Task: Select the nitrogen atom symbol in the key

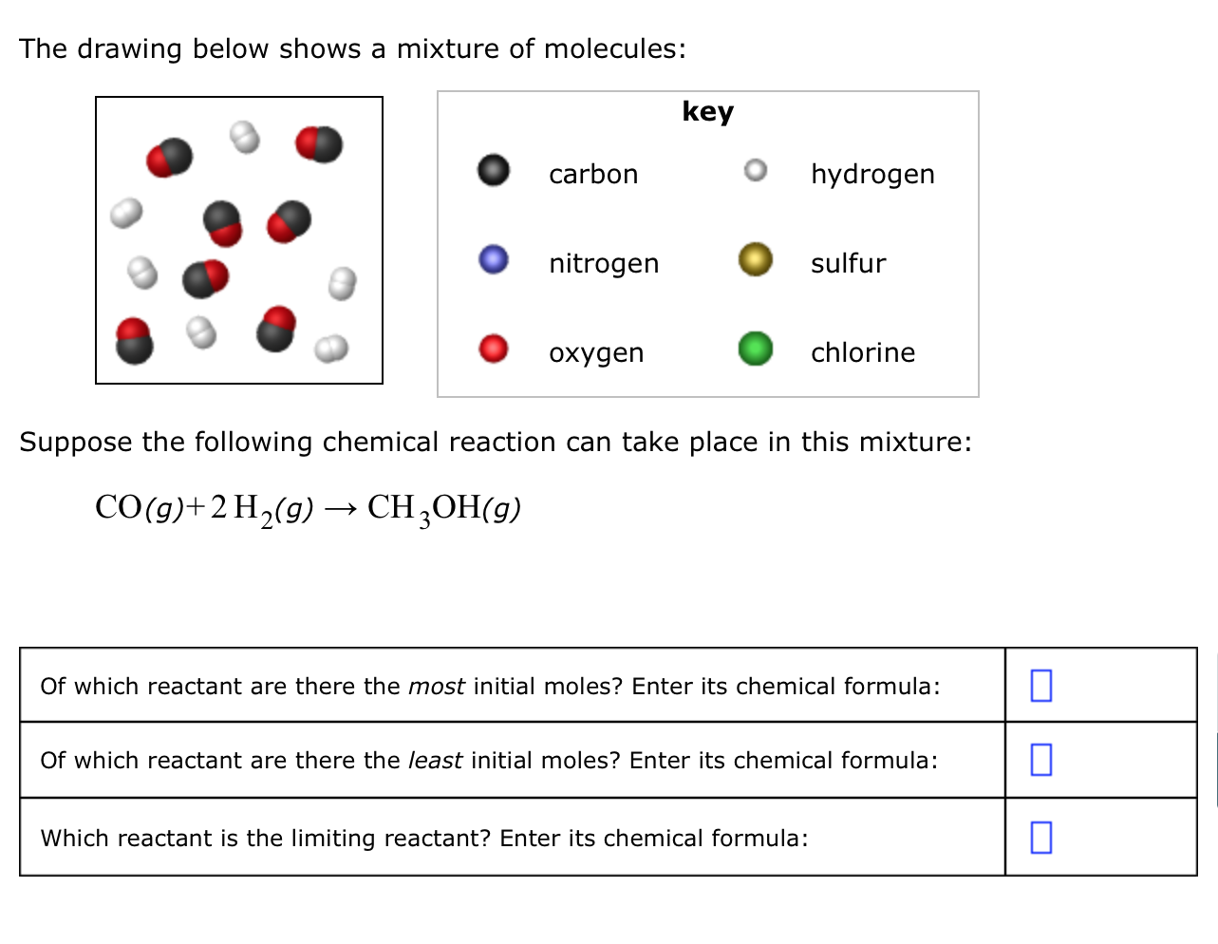Action: pyautogui.click(x=492, y=259)
